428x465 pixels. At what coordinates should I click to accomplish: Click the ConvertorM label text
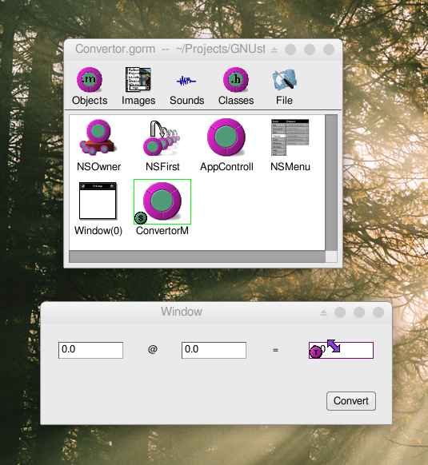(162, 230)
